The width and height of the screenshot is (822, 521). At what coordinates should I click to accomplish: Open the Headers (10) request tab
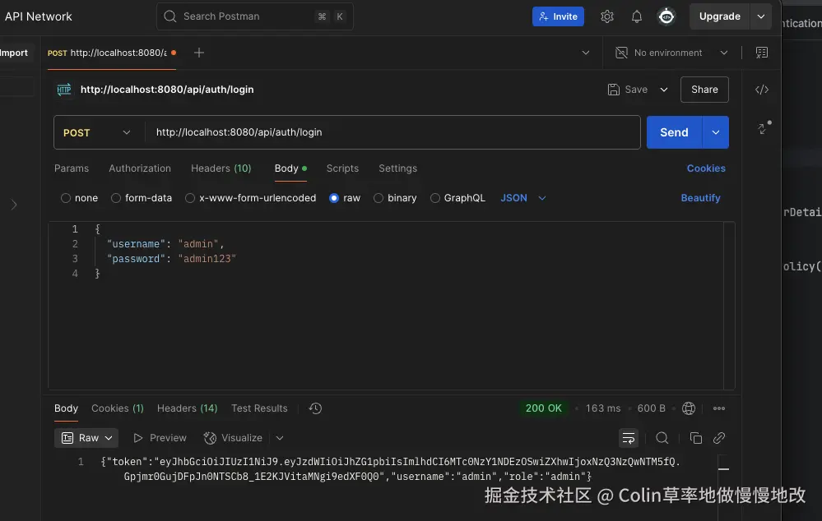221,168
